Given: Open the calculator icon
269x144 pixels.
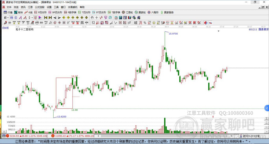Looking at the screenshot, I should click(120, 18).
